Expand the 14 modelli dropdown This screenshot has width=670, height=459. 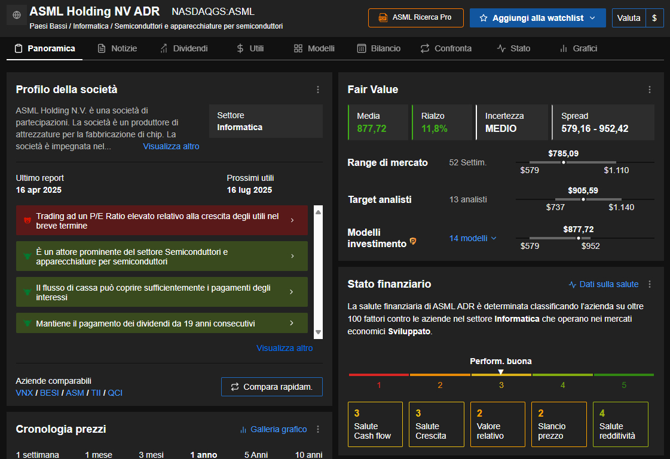pyautogui.click(x=473, y=238)
